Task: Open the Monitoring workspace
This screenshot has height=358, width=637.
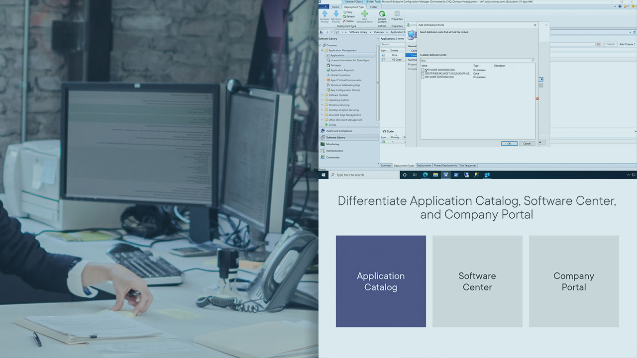Action: (x=332, y=144)
